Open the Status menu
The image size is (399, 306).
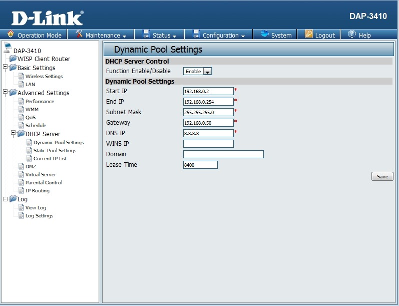161,35
